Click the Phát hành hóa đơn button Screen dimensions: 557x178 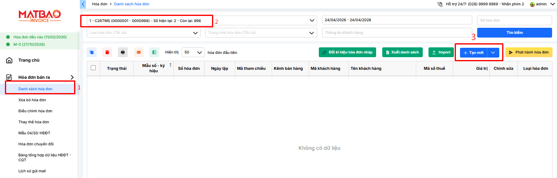pos(528,53)
